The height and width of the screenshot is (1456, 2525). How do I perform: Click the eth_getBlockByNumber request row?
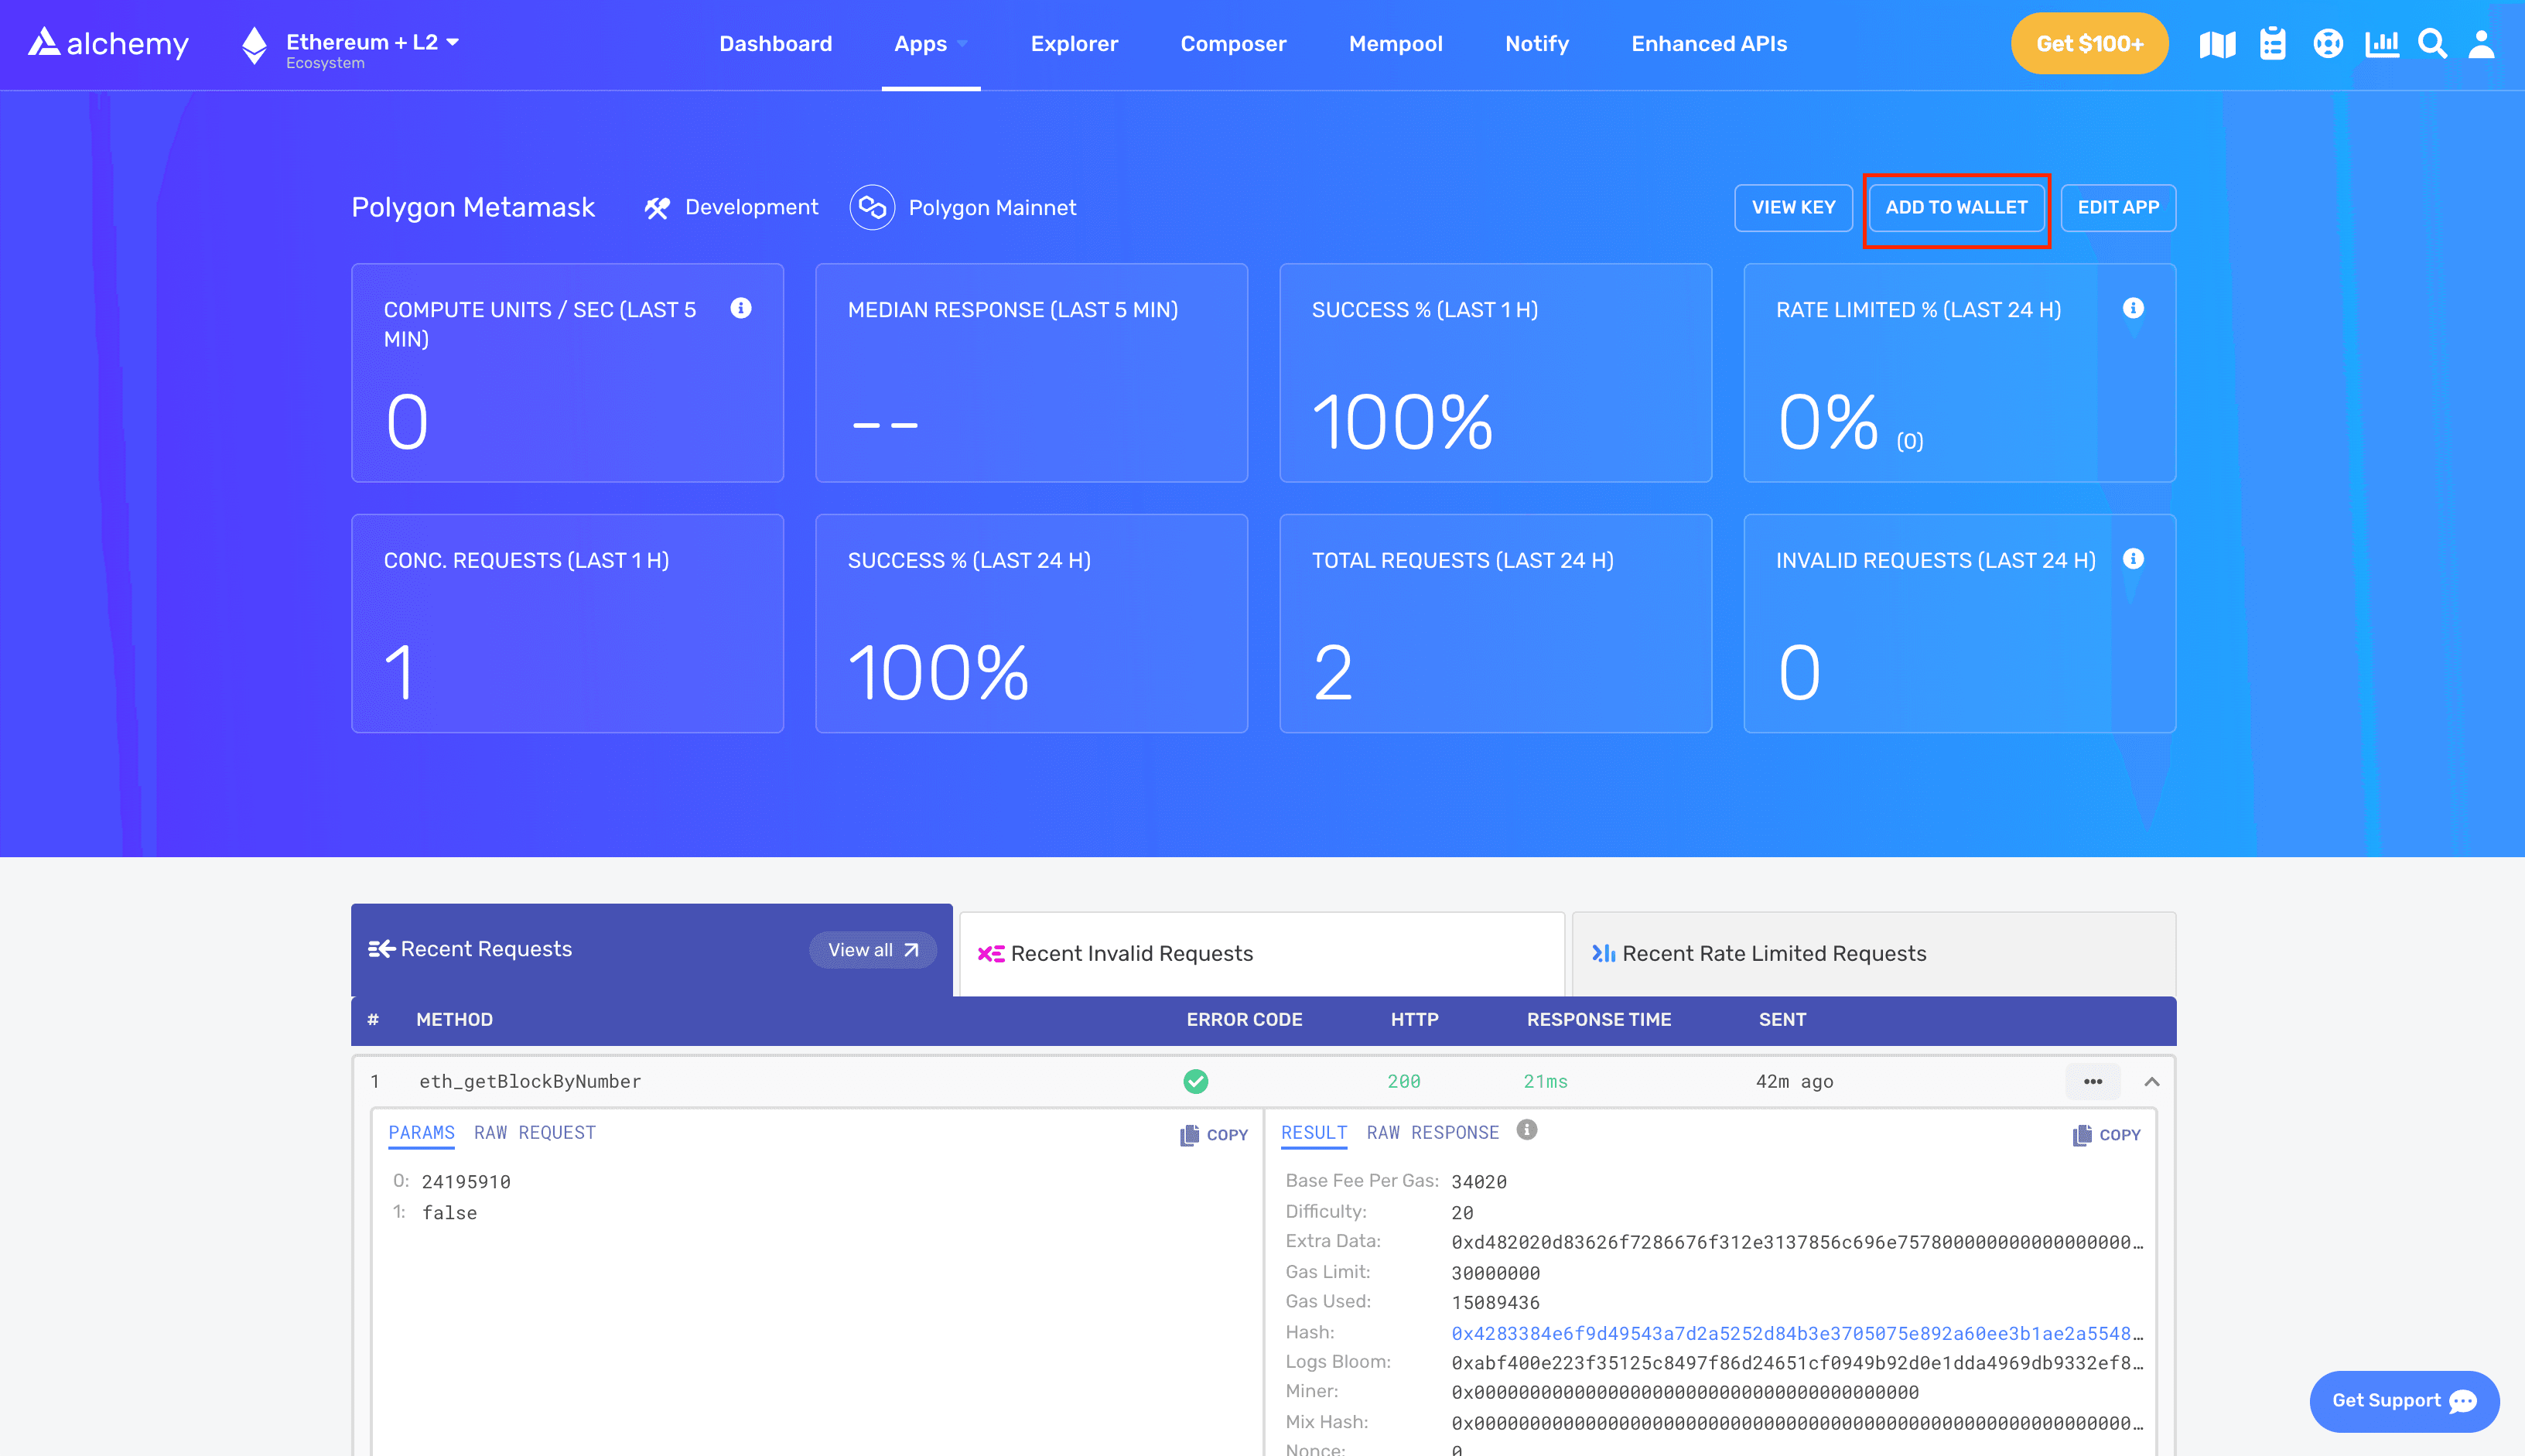pos(1263,1082)
